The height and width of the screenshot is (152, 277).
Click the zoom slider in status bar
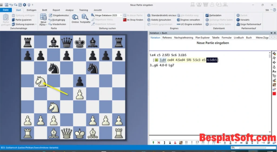(x=253, y=148)
